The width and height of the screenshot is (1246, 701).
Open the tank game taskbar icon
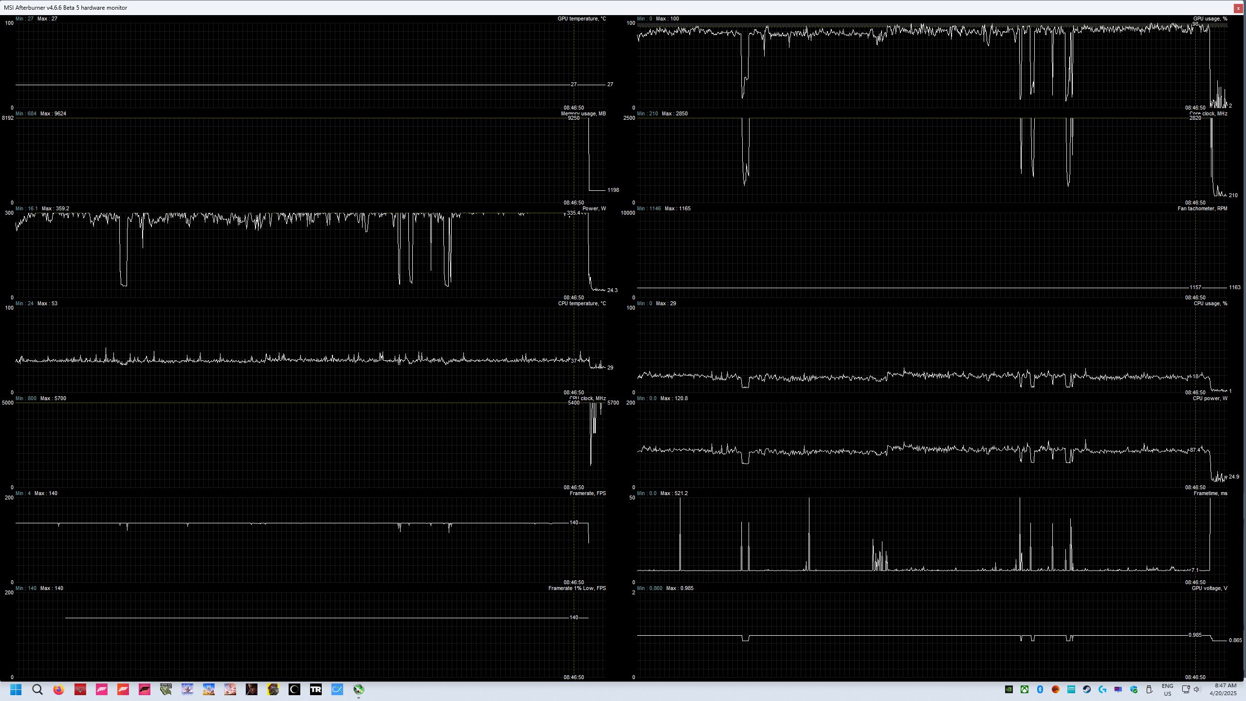tap(166, 689)
